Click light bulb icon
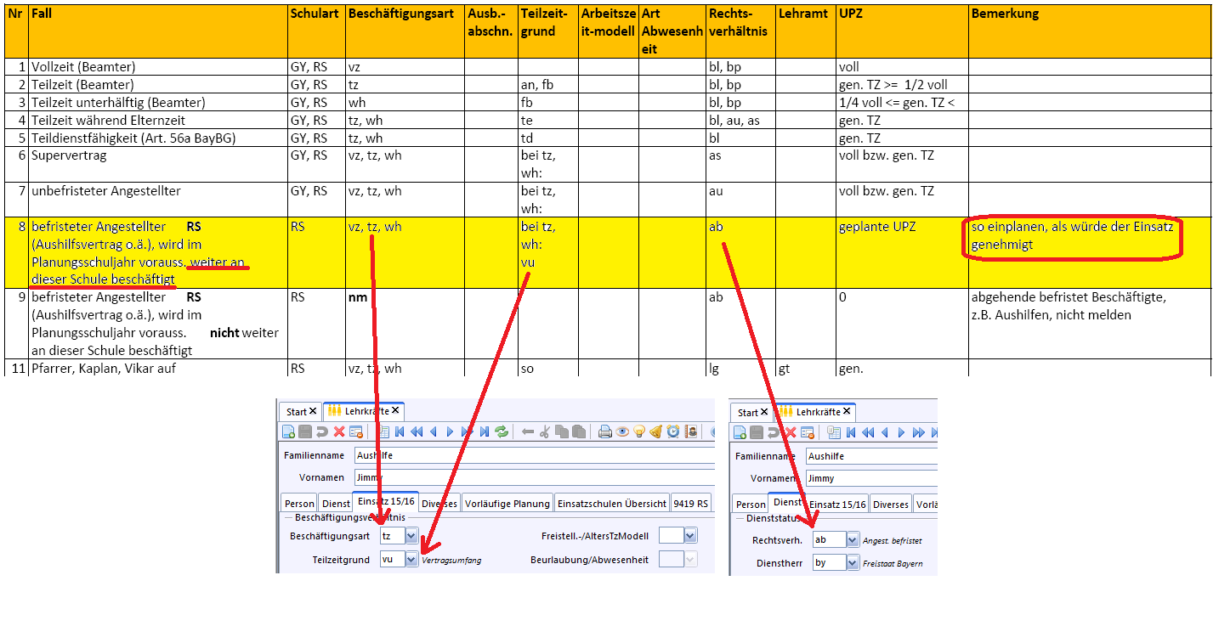The image size is (1219, 626). pos(639,431)
